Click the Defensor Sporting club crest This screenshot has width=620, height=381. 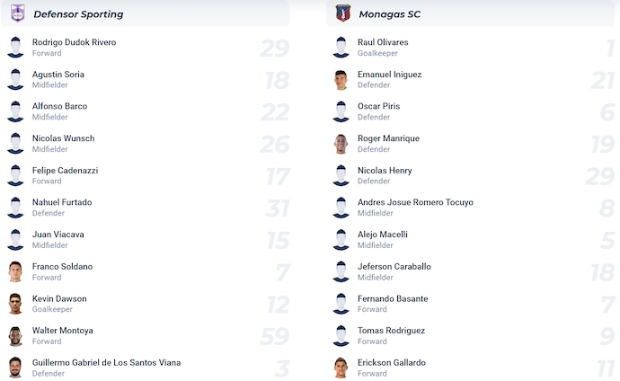pyautogui.click(x=16, y=13)
